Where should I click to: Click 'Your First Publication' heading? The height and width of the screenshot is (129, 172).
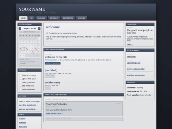[x=57, y=104]
